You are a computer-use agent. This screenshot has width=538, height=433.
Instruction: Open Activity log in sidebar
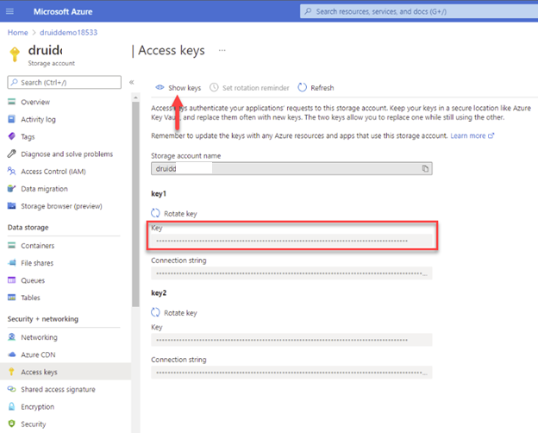pos(38,119)
